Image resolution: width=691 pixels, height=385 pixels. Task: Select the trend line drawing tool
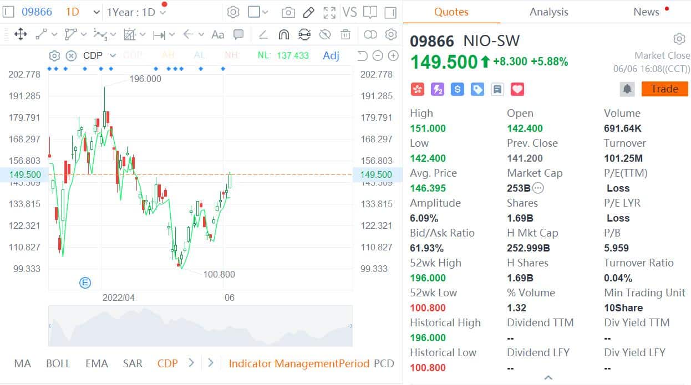pyautogui.click(x=40, y=34)
